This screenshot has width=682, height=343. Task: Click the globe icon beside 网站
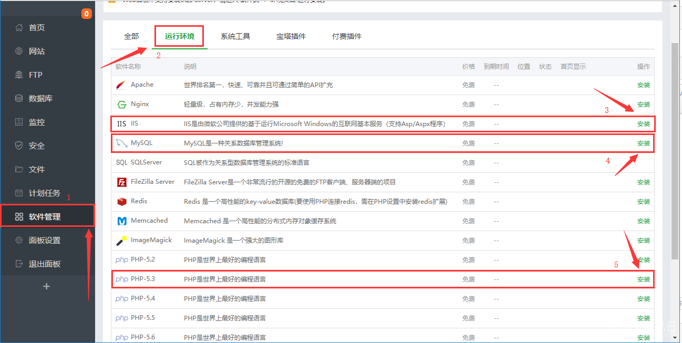pos(19,51)
